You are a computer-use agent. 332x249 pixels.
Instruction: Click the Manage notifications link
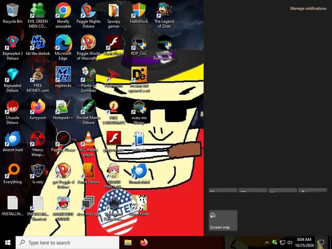point(308,8)
